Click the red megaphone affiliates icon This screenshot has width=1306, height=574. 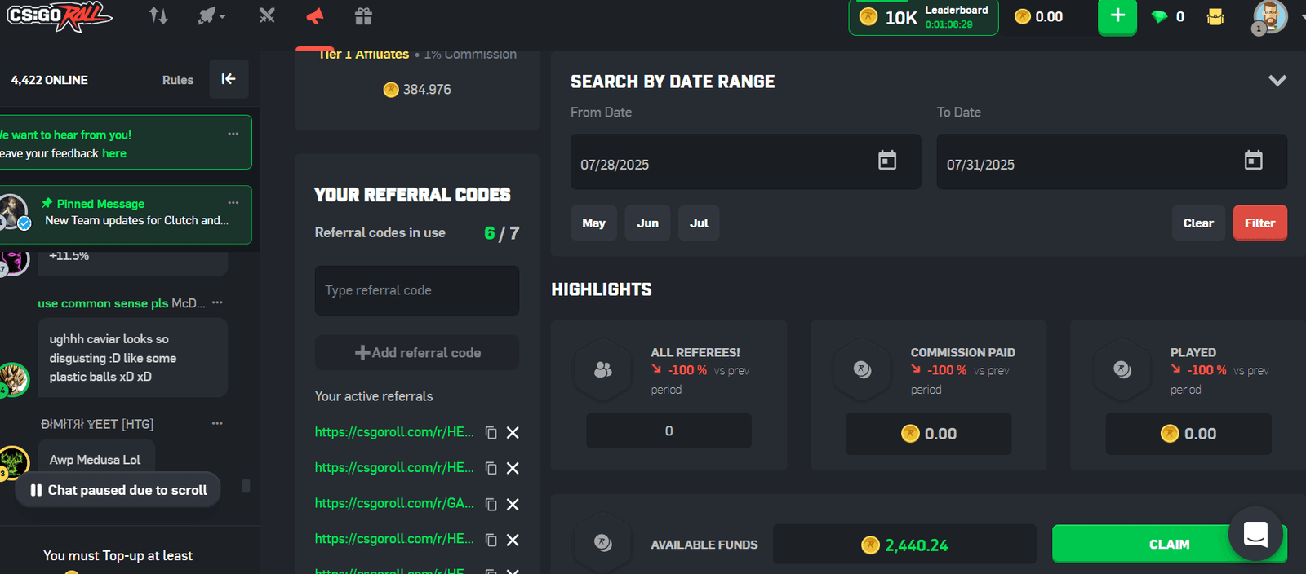[315, 16]
